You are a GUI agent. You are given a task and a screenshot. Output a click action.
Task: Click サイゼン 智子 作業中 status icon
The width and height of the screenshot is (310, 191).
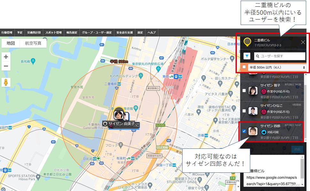(264, 92)
